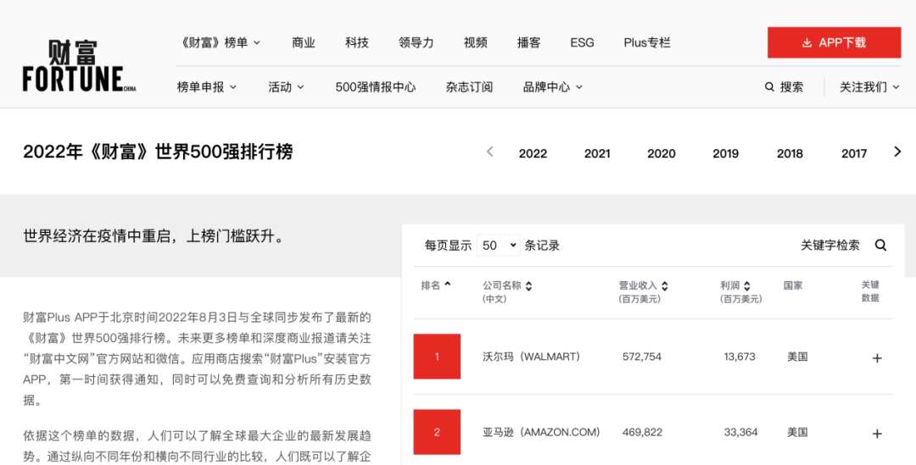Open the ESG menu item

(582, 42)
